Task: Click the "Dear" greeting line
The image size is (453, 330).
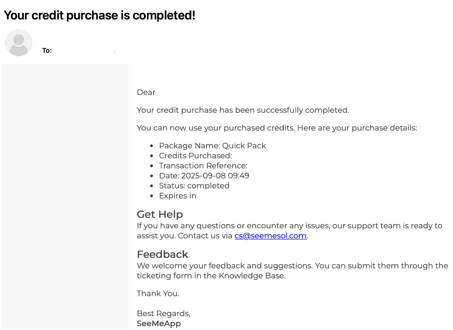Action: pos(146,92)
